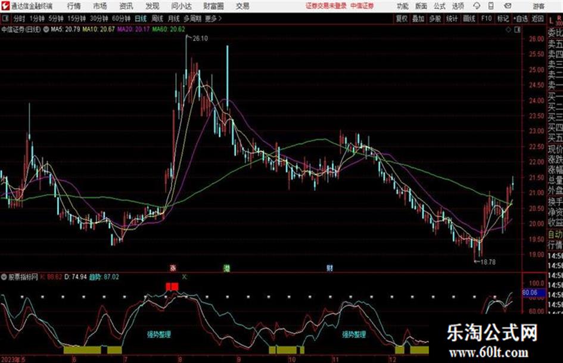Screen dimensions: 563x363
Task: Click the 港 event marker below chart
Action: click(x=226, y=268)
